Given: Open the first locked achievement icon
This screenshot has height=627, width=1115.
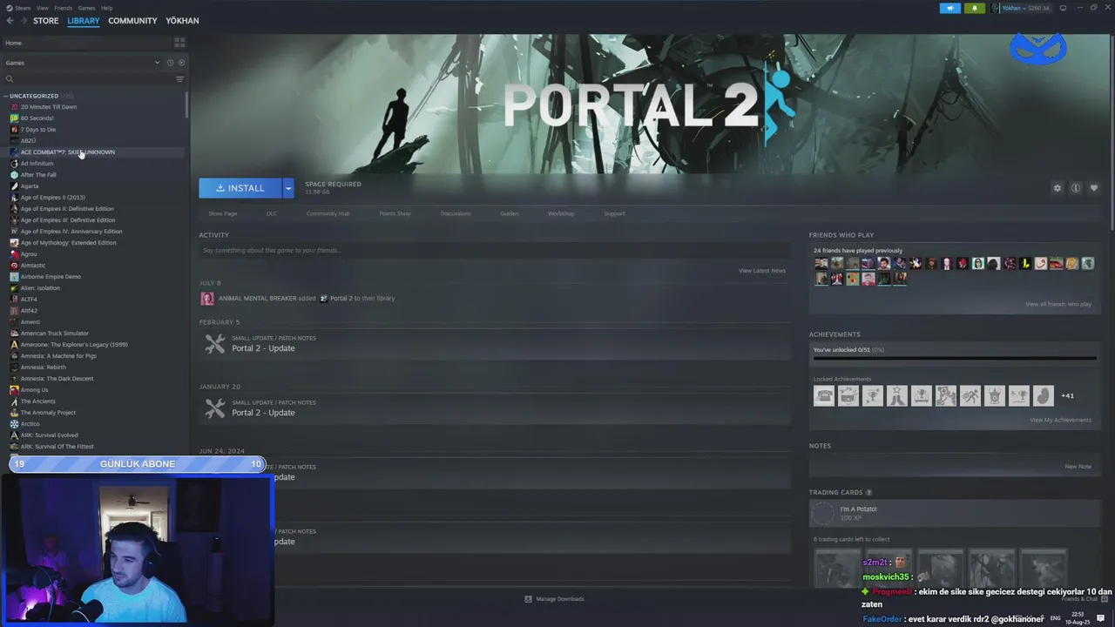Looking at the screenshot, I should [x=823, y=395].
